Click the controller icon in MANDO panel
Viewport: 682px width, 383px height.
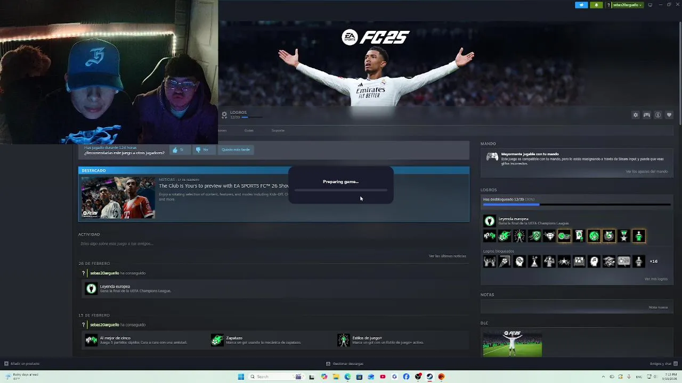point(492,157)
